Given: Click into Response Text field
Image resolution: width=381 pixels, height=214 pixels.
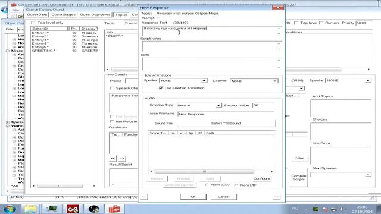Looking at the screenshot, I should (x=209, y=31).
